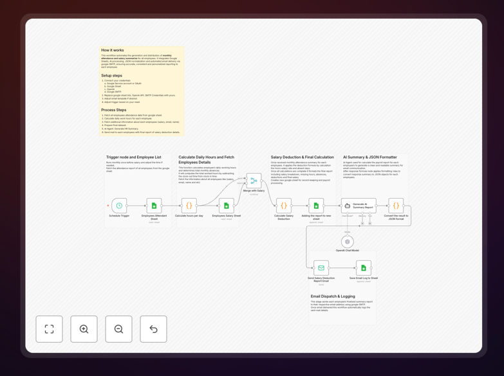
Task: Open the Merge with Salary node
Action: click(x=254, y=181)
